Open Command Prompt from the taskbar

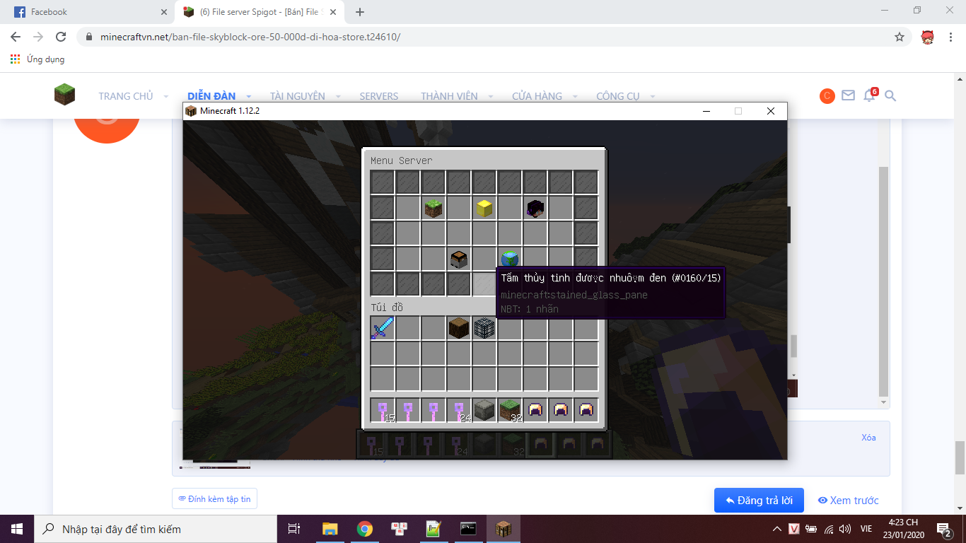click(468, 529)
